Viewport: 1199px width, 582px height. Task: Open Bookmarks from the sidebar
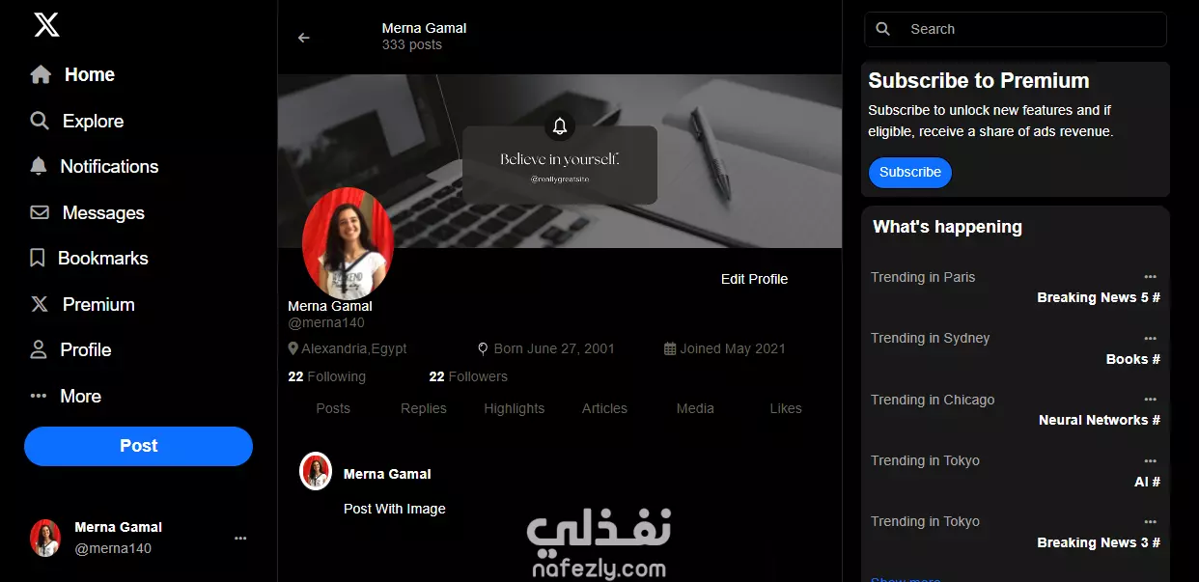coord(103,258)
